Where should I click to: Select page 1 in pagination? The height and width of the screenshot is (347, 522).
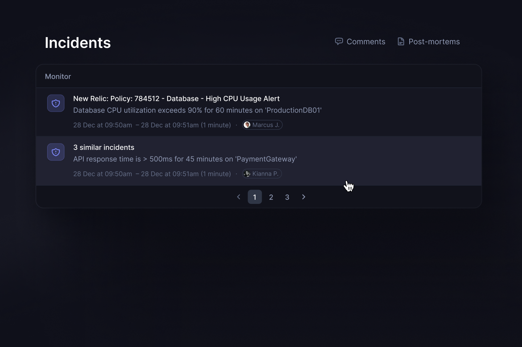(254, 197)
